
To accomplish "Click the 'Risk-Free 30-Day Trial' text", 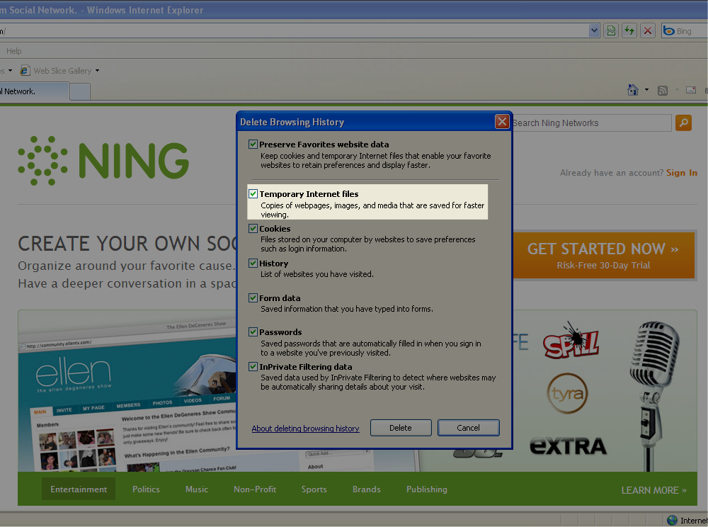I will [x=603, y=265].
